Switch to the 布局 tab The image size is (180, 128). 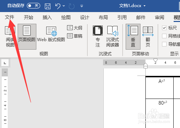(x=103, y=17)
